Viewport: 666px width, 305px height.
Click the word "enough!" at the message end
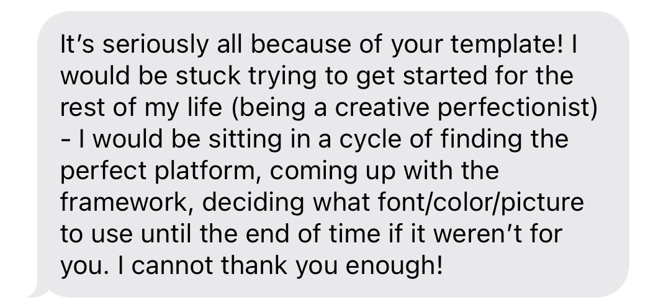tap(394, 265)
